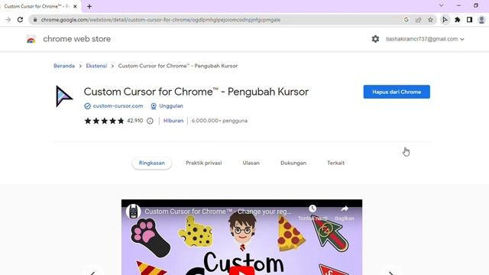
Task: Go forward with the arrow button
Action: tap(8, 20)
